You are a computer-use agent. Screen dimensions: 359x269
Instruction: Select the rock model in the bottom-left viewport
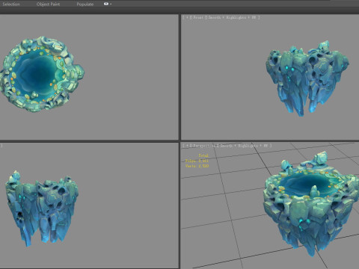[x=42, y=208]
